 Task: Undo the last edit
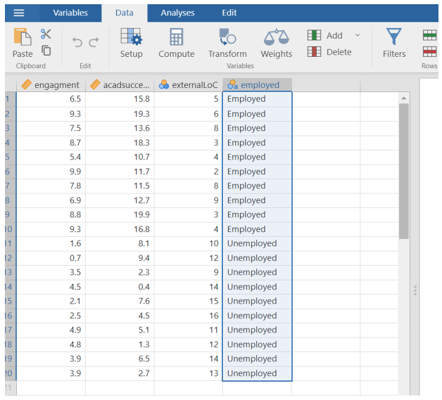[77, 42]
